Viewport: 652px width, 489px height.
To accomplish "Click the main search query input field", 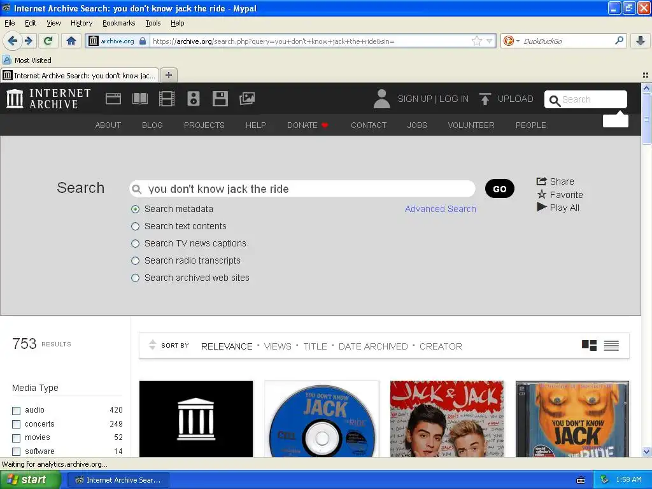I will click(302, 188).
